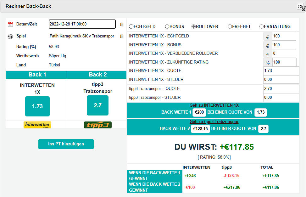Screen dimensions: 306x197
Task: Click the RATING: 58.9% text
Action: coord(214,157)
